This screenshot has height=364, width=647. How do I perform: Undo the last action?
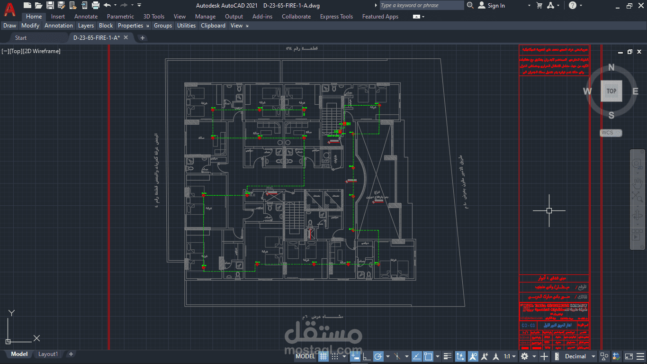(107, 5)
